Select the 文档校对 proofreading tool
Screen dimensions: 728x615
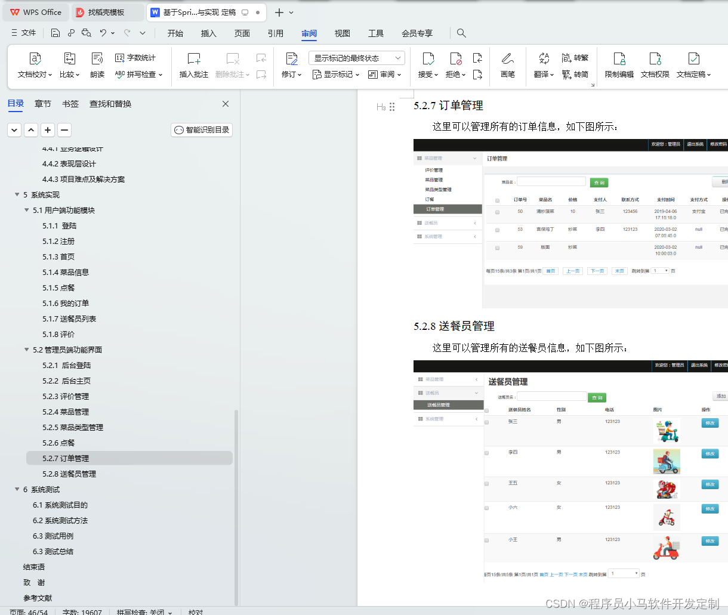coord(34,66)
